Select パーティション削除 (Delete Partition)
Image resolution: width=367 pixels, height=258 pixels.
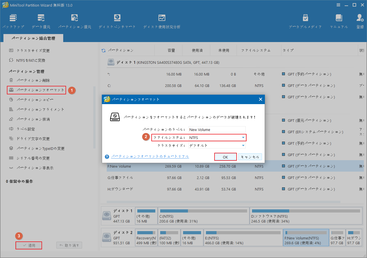coord(29,80)
